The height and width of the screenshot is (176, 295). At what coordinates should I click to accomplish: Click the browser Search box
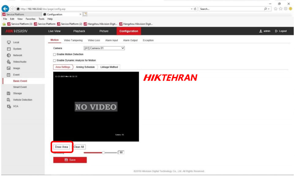[x=231, y=9]
